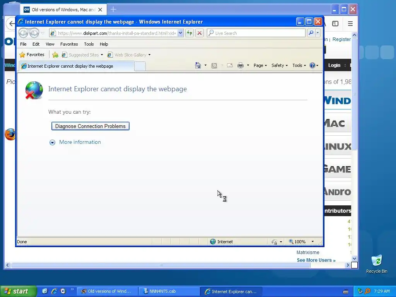396x297 pixels.
Task: Click Login in background page
Action: 334,65
